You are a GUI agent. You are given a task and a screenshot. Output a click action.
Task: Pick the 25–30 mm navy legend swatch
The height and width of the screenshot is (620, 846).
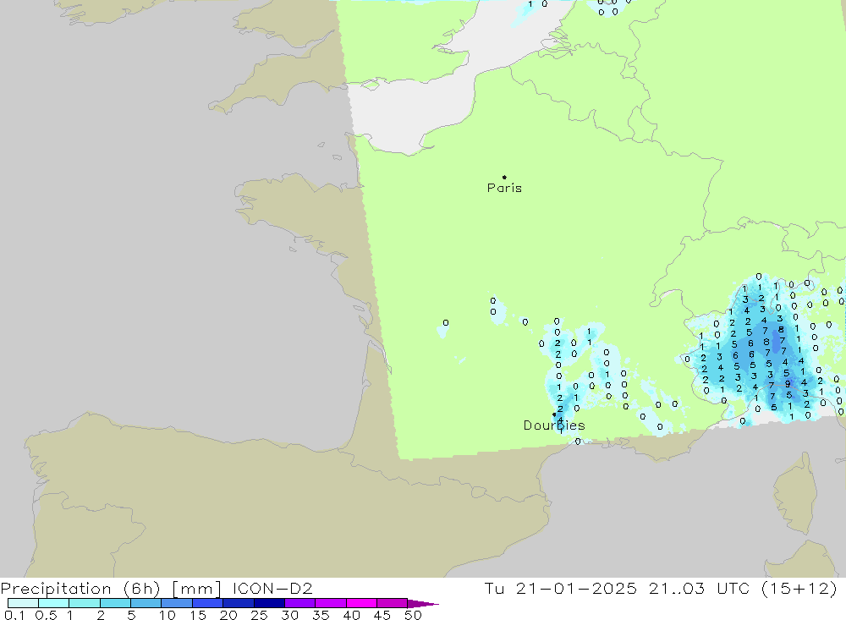[x=269, y=603]
